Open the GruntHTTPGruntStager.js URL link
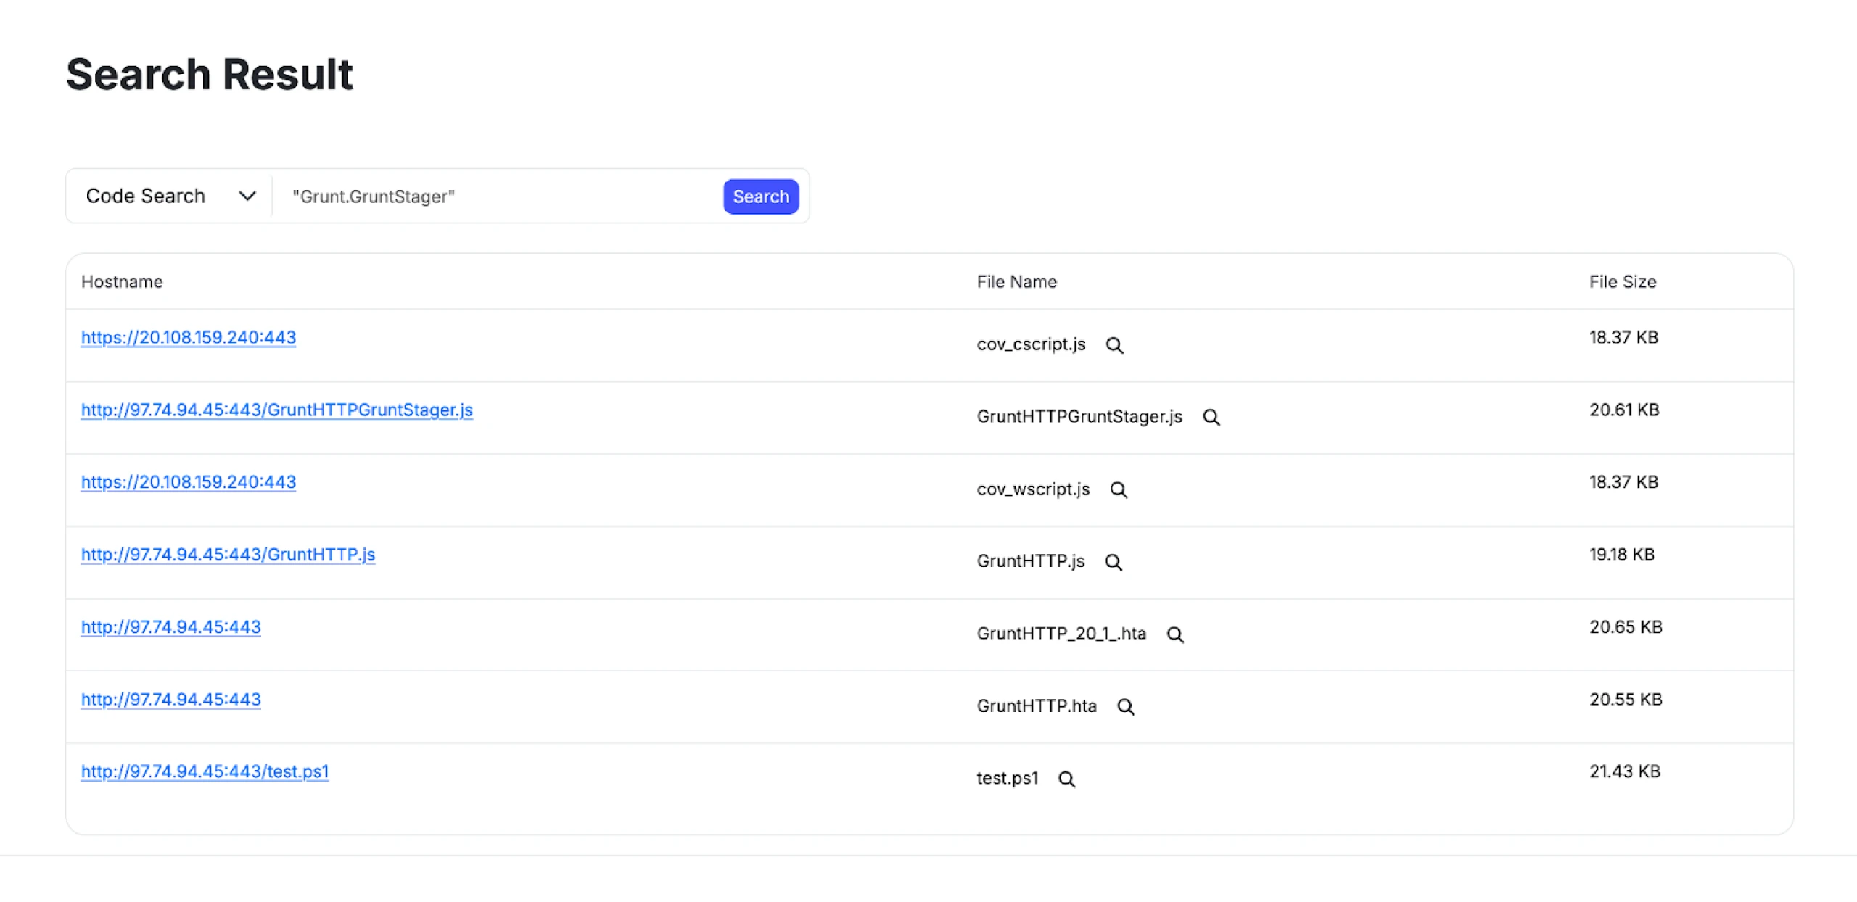Screen dimensions: 1857x902 pos(277,410)
